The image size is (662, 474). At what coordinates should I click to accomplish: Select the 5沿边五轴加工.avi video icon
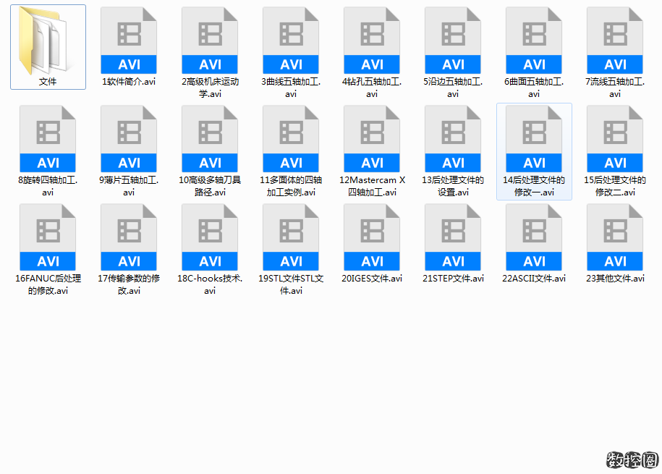tap(453, 41)
